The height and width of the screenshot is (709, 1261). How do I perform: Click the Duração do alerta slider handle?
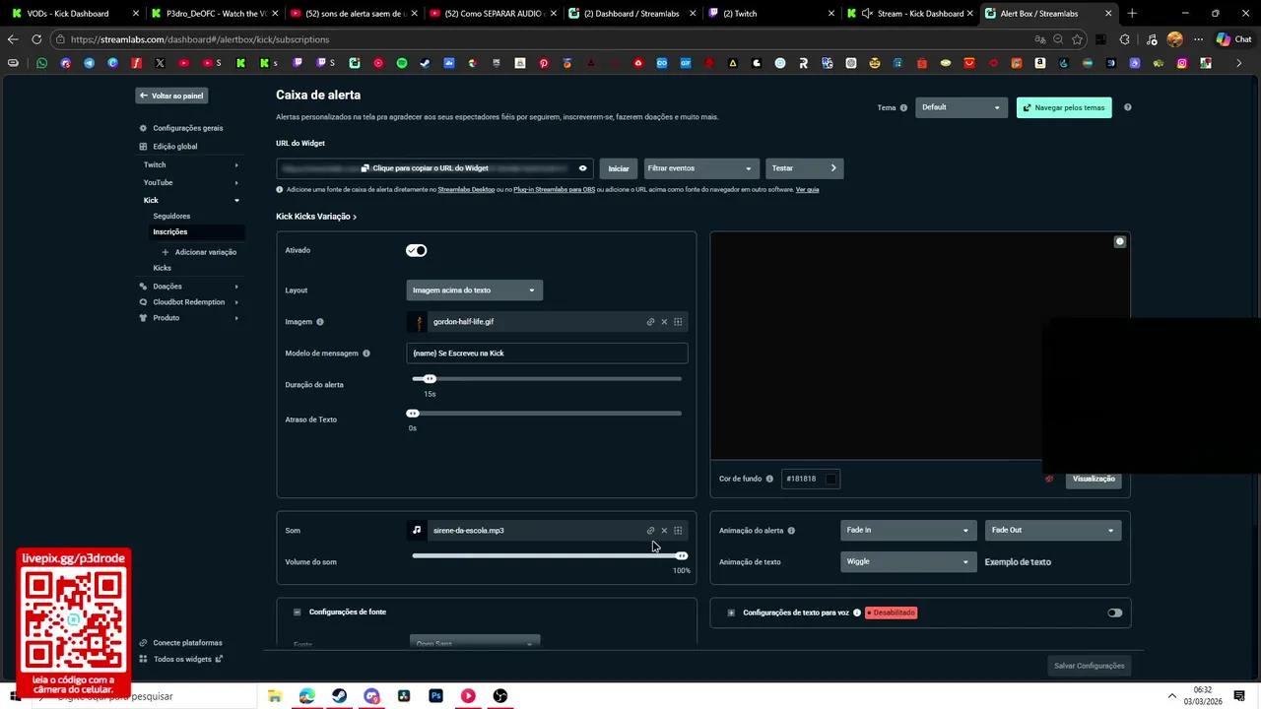(430, 379)
